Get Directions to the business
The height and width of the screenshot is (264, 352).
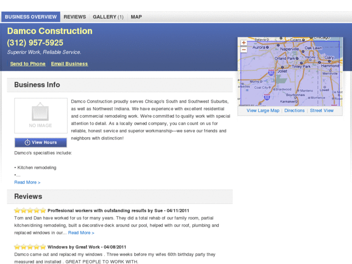(x=294, y=110)
